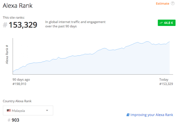Click the question mark help icon
Screen dimensions: 177x125
[x=173, y=4]
